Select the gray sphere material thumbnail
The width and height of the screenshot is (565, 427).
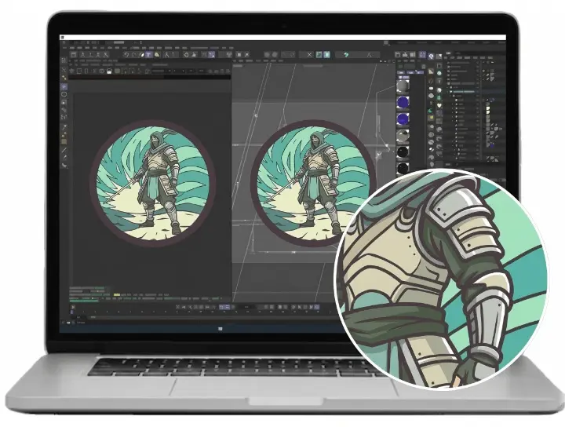tap(403, 86)
